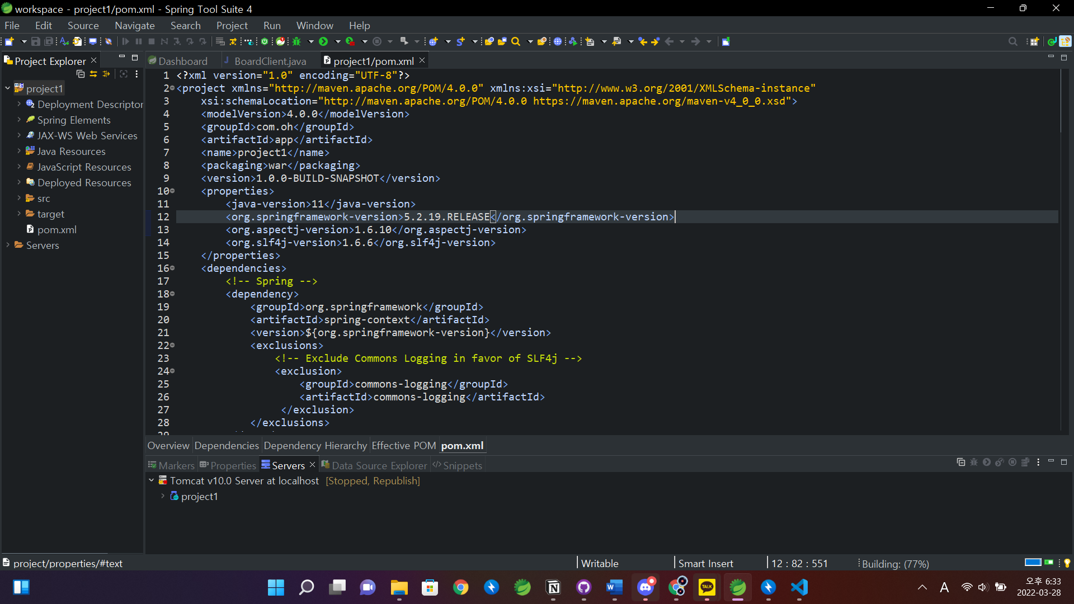
Task: Click the green Run button in toolbar
Action: (323, 41)
